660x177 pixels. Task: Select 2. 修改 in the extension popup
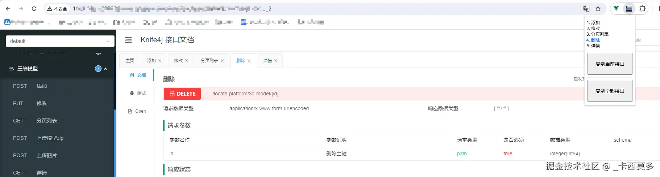coord(593,28)
